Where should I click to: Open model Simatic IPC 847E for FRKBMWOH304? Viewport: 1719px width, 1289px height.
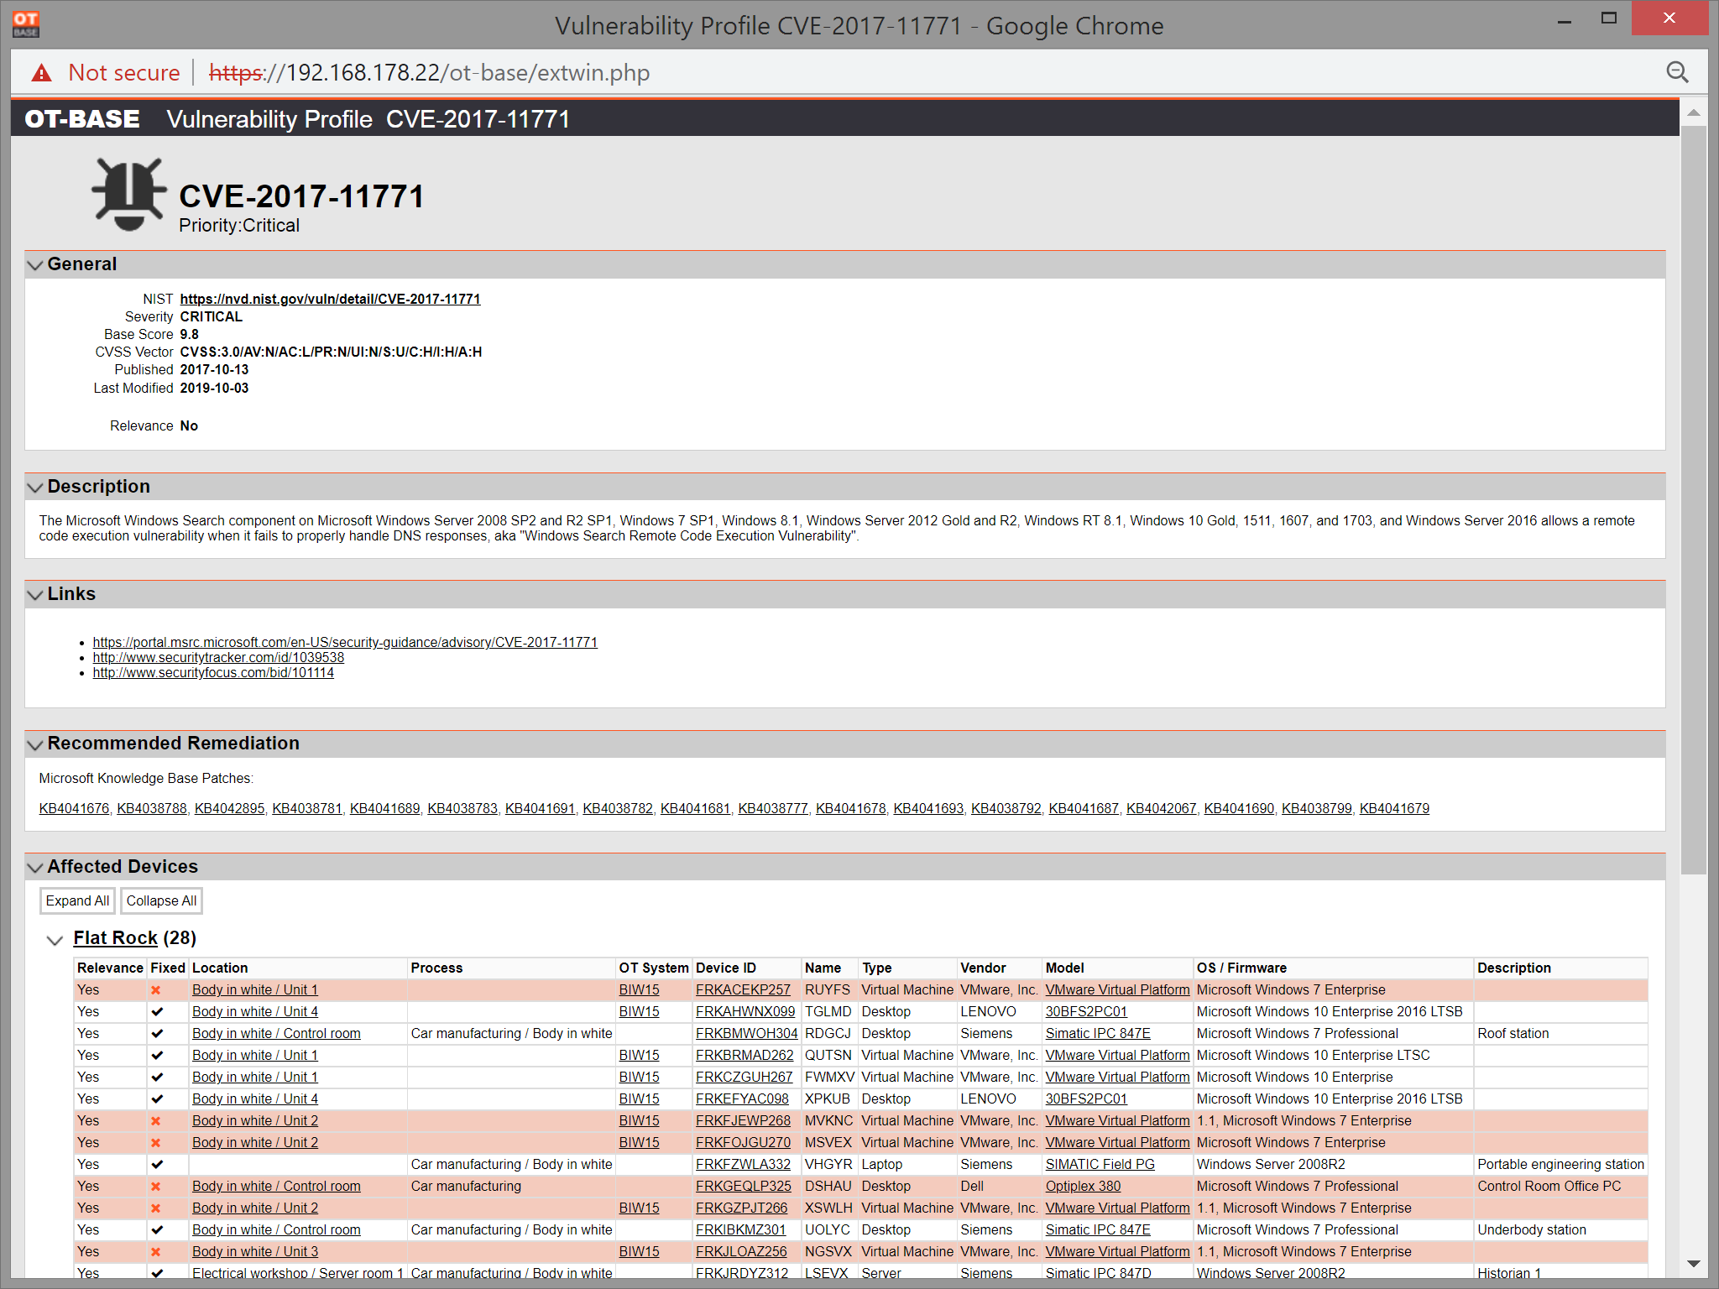point(1098,1034)
